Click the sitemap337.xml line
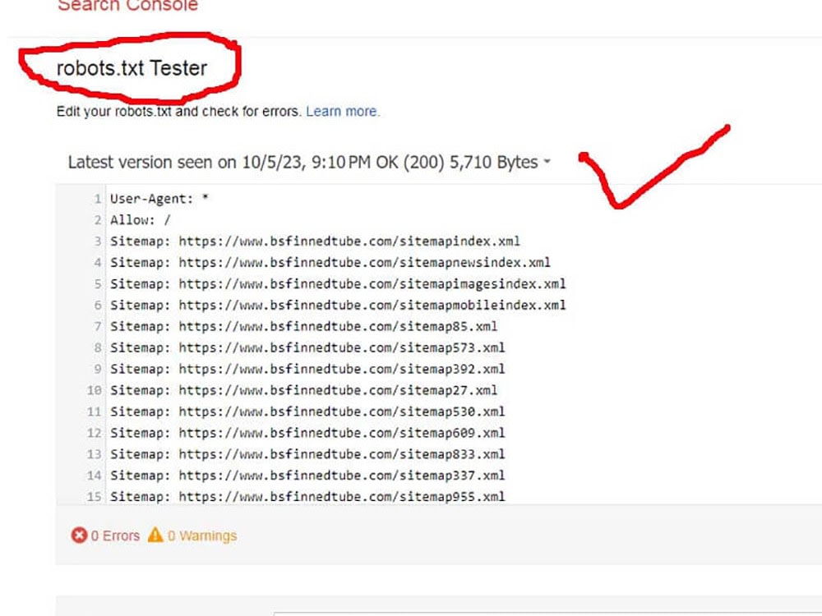This screenshot has height=616, width=822. [307, 476]
